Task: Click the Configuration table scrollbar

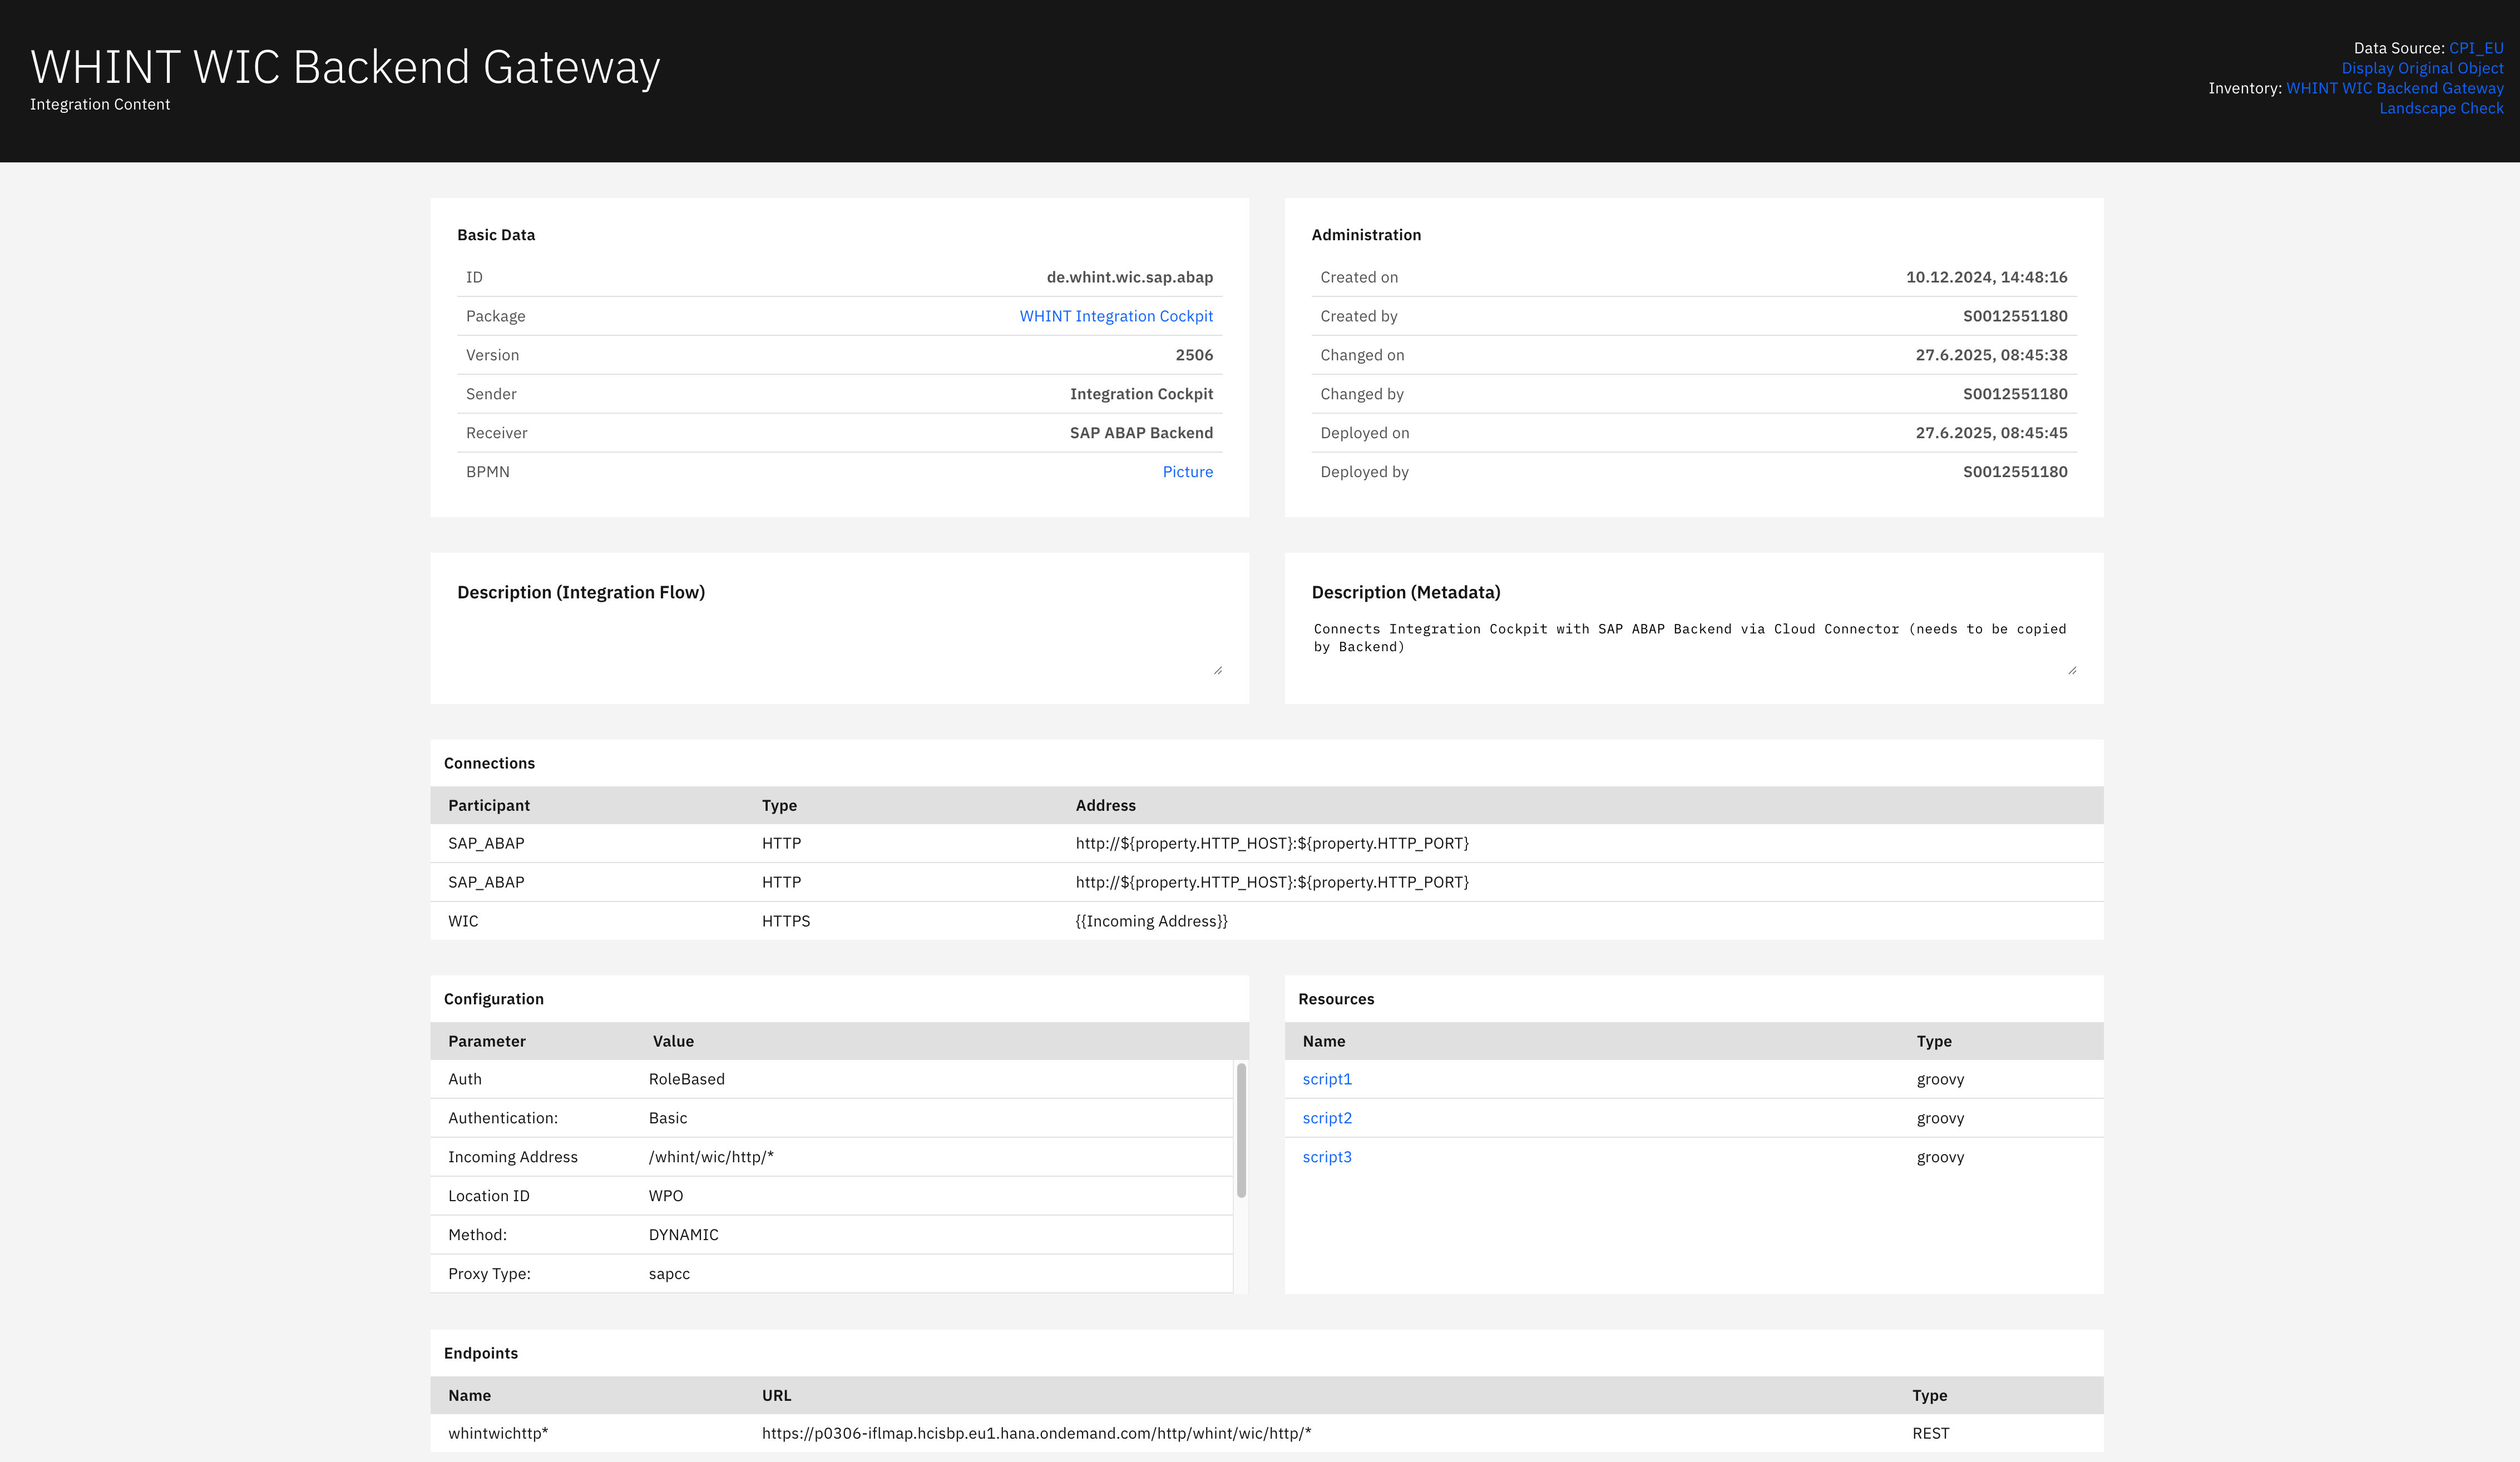Action: [1241, 1130]
